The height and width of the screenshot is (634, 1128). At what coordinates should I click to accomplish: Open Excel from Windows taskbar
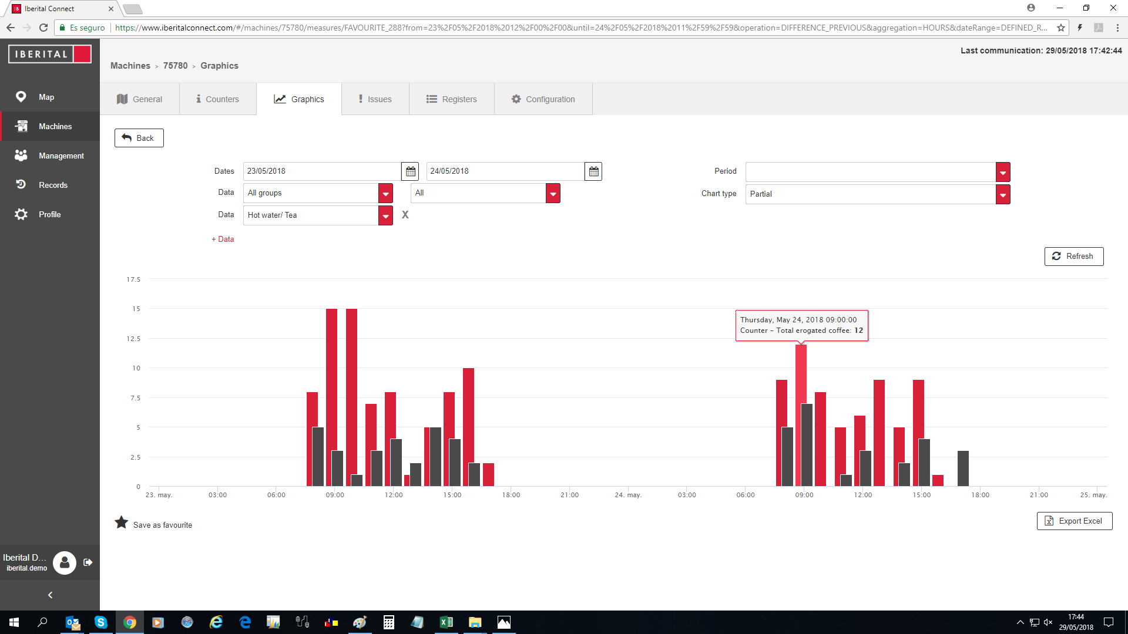pos(446,622)
